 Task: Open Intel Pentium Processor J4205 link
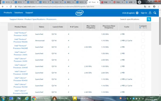pyautogui.click(x=20, y=34)
